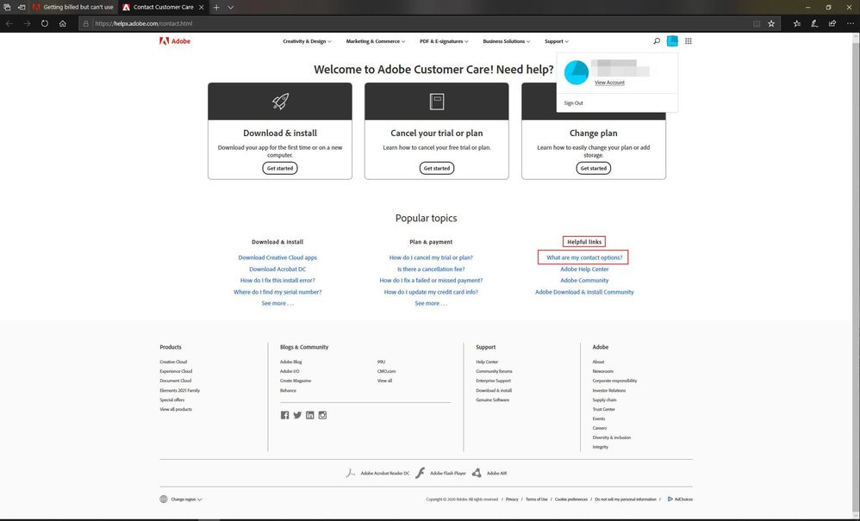Click Is there a cancellation fee link
The height and width of the screenshot is (521, 860).
(x=431, y=269)
